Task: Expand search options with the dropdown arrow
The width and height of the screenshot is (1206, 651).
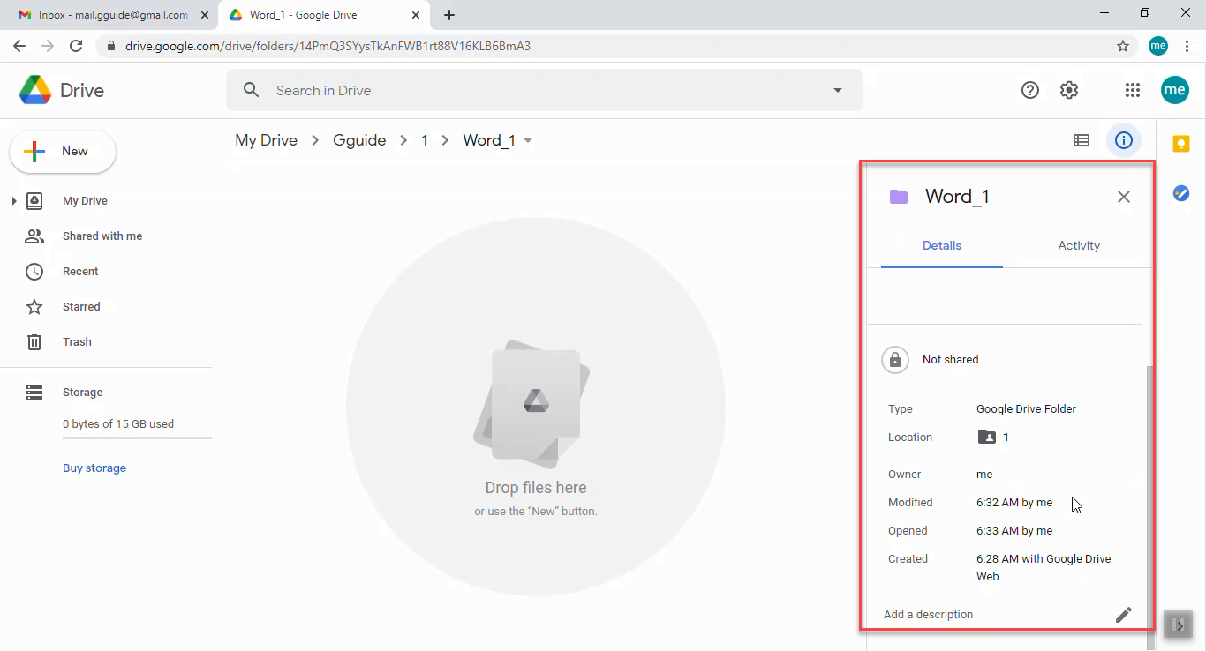Action: pyautogui.click(x=836, y=89)
